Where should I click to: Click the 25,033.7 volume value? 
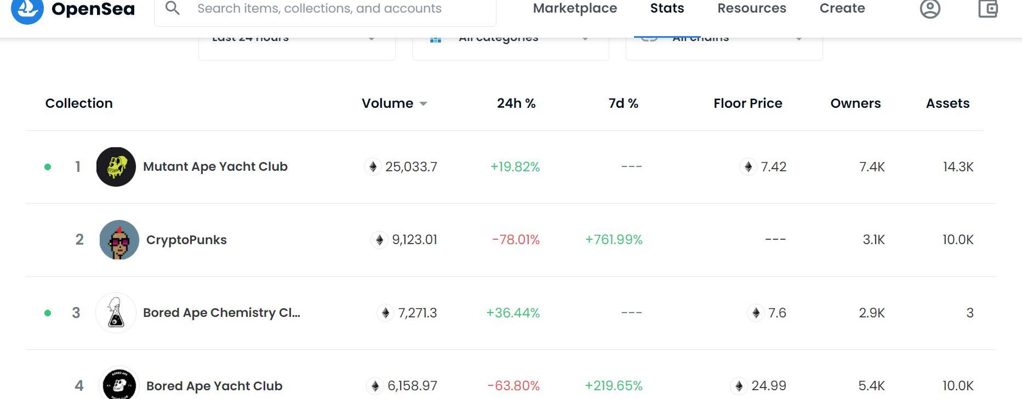click(411, 167)
